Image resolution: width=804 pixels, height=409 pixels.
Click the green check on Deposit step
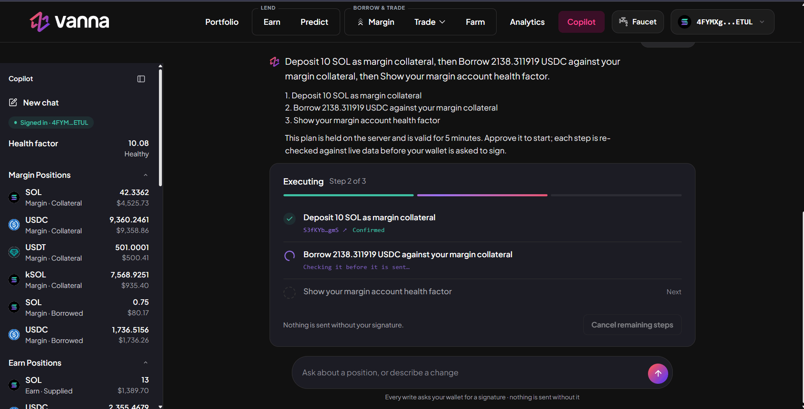click(x=289, y=219)
